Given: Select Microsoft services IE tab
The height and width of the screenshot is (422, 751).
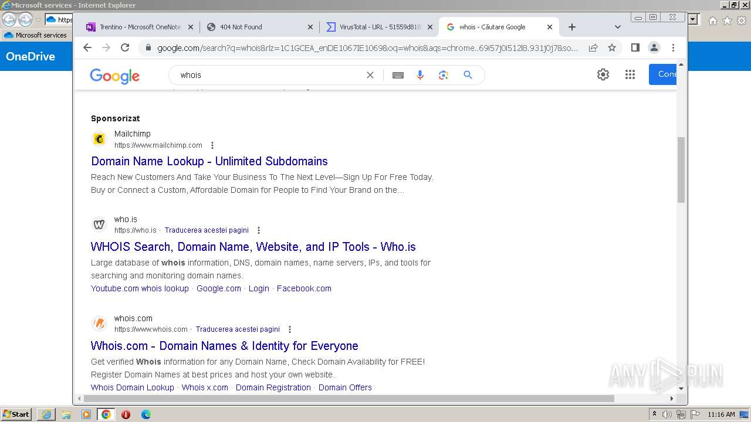Looking at the screenshot, I should pyautogui.click(x=36, y=35).
